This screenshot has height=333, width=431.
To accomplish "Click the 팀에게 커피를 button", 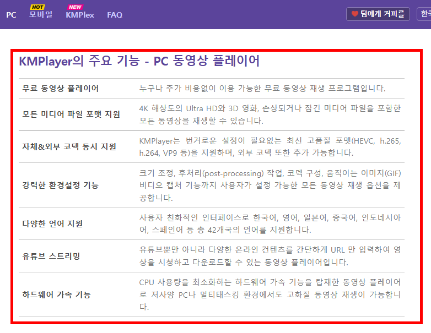I will pyautogui.click(x=378, y=14).
